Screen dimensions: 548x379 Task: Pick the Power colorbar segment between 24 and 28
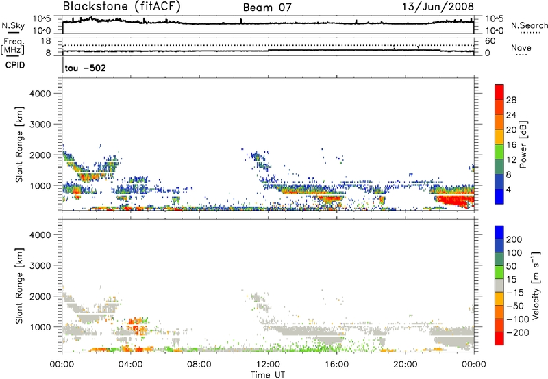[x=499, y=107]
